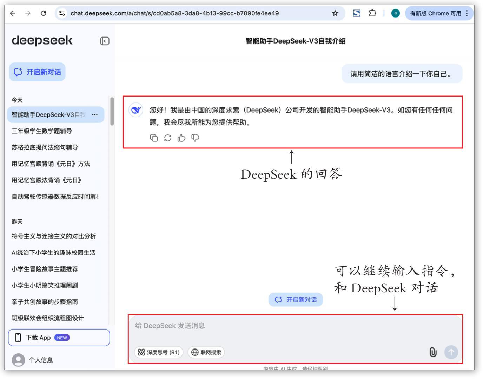Open the Chrome profile avatar
The width and height of the screenshot is (483, 379).
395,13
